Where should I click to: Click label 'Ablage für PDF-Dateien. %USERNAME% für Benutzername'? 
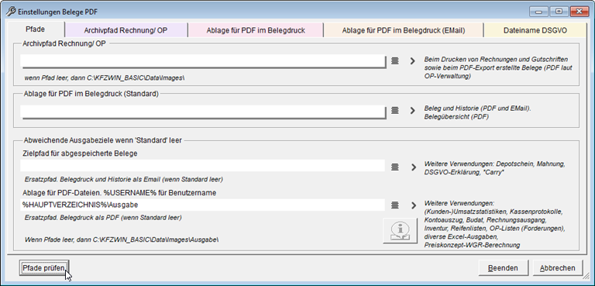pyautogui.click(x=119, y=193)
